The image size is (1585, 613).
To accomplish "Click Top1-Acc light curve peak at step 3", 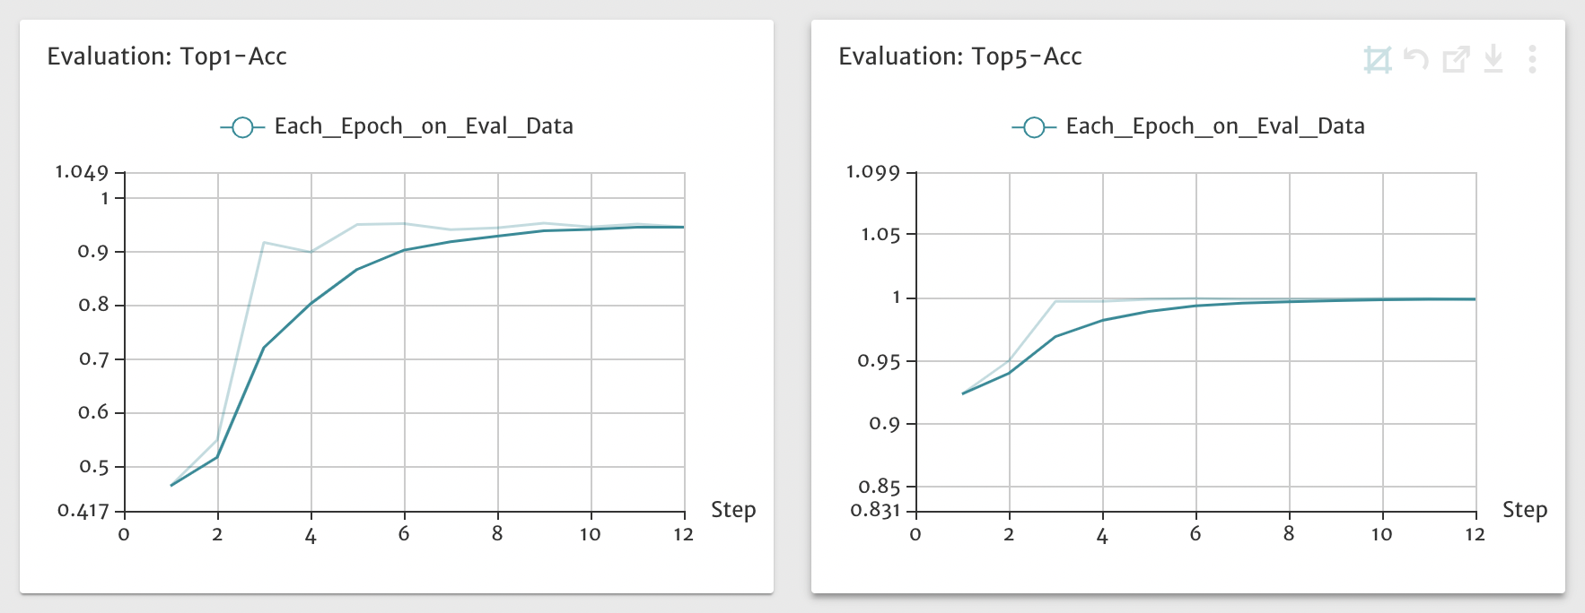I will pos(264,243).
